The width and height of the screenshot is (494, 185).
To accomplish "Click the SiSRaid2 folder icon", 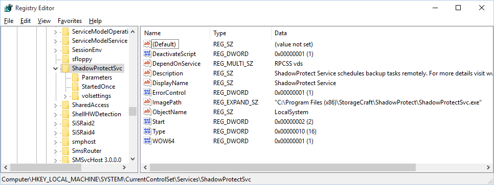I will (65, 123).
